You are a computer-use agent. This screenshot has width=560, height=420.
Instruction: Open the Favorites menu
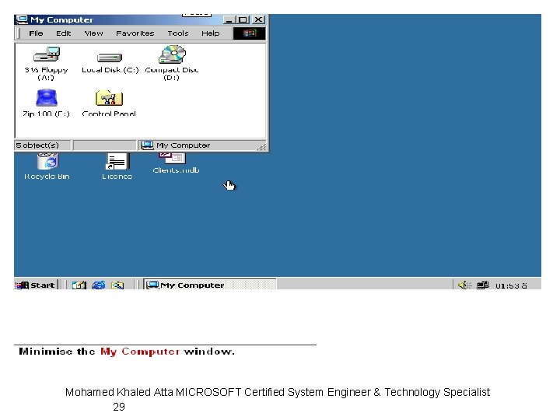135,33
